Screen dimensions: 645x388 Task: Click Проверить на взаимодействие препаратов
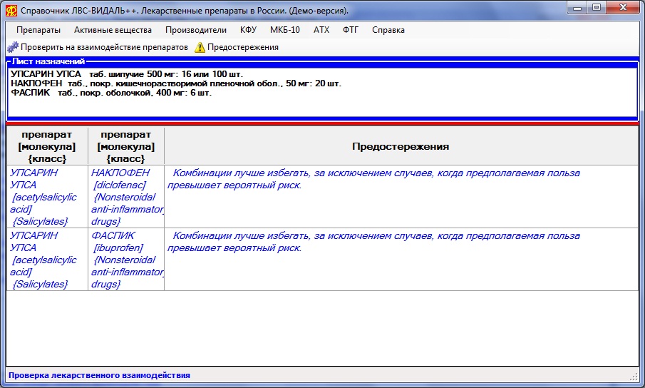point(104,47)
